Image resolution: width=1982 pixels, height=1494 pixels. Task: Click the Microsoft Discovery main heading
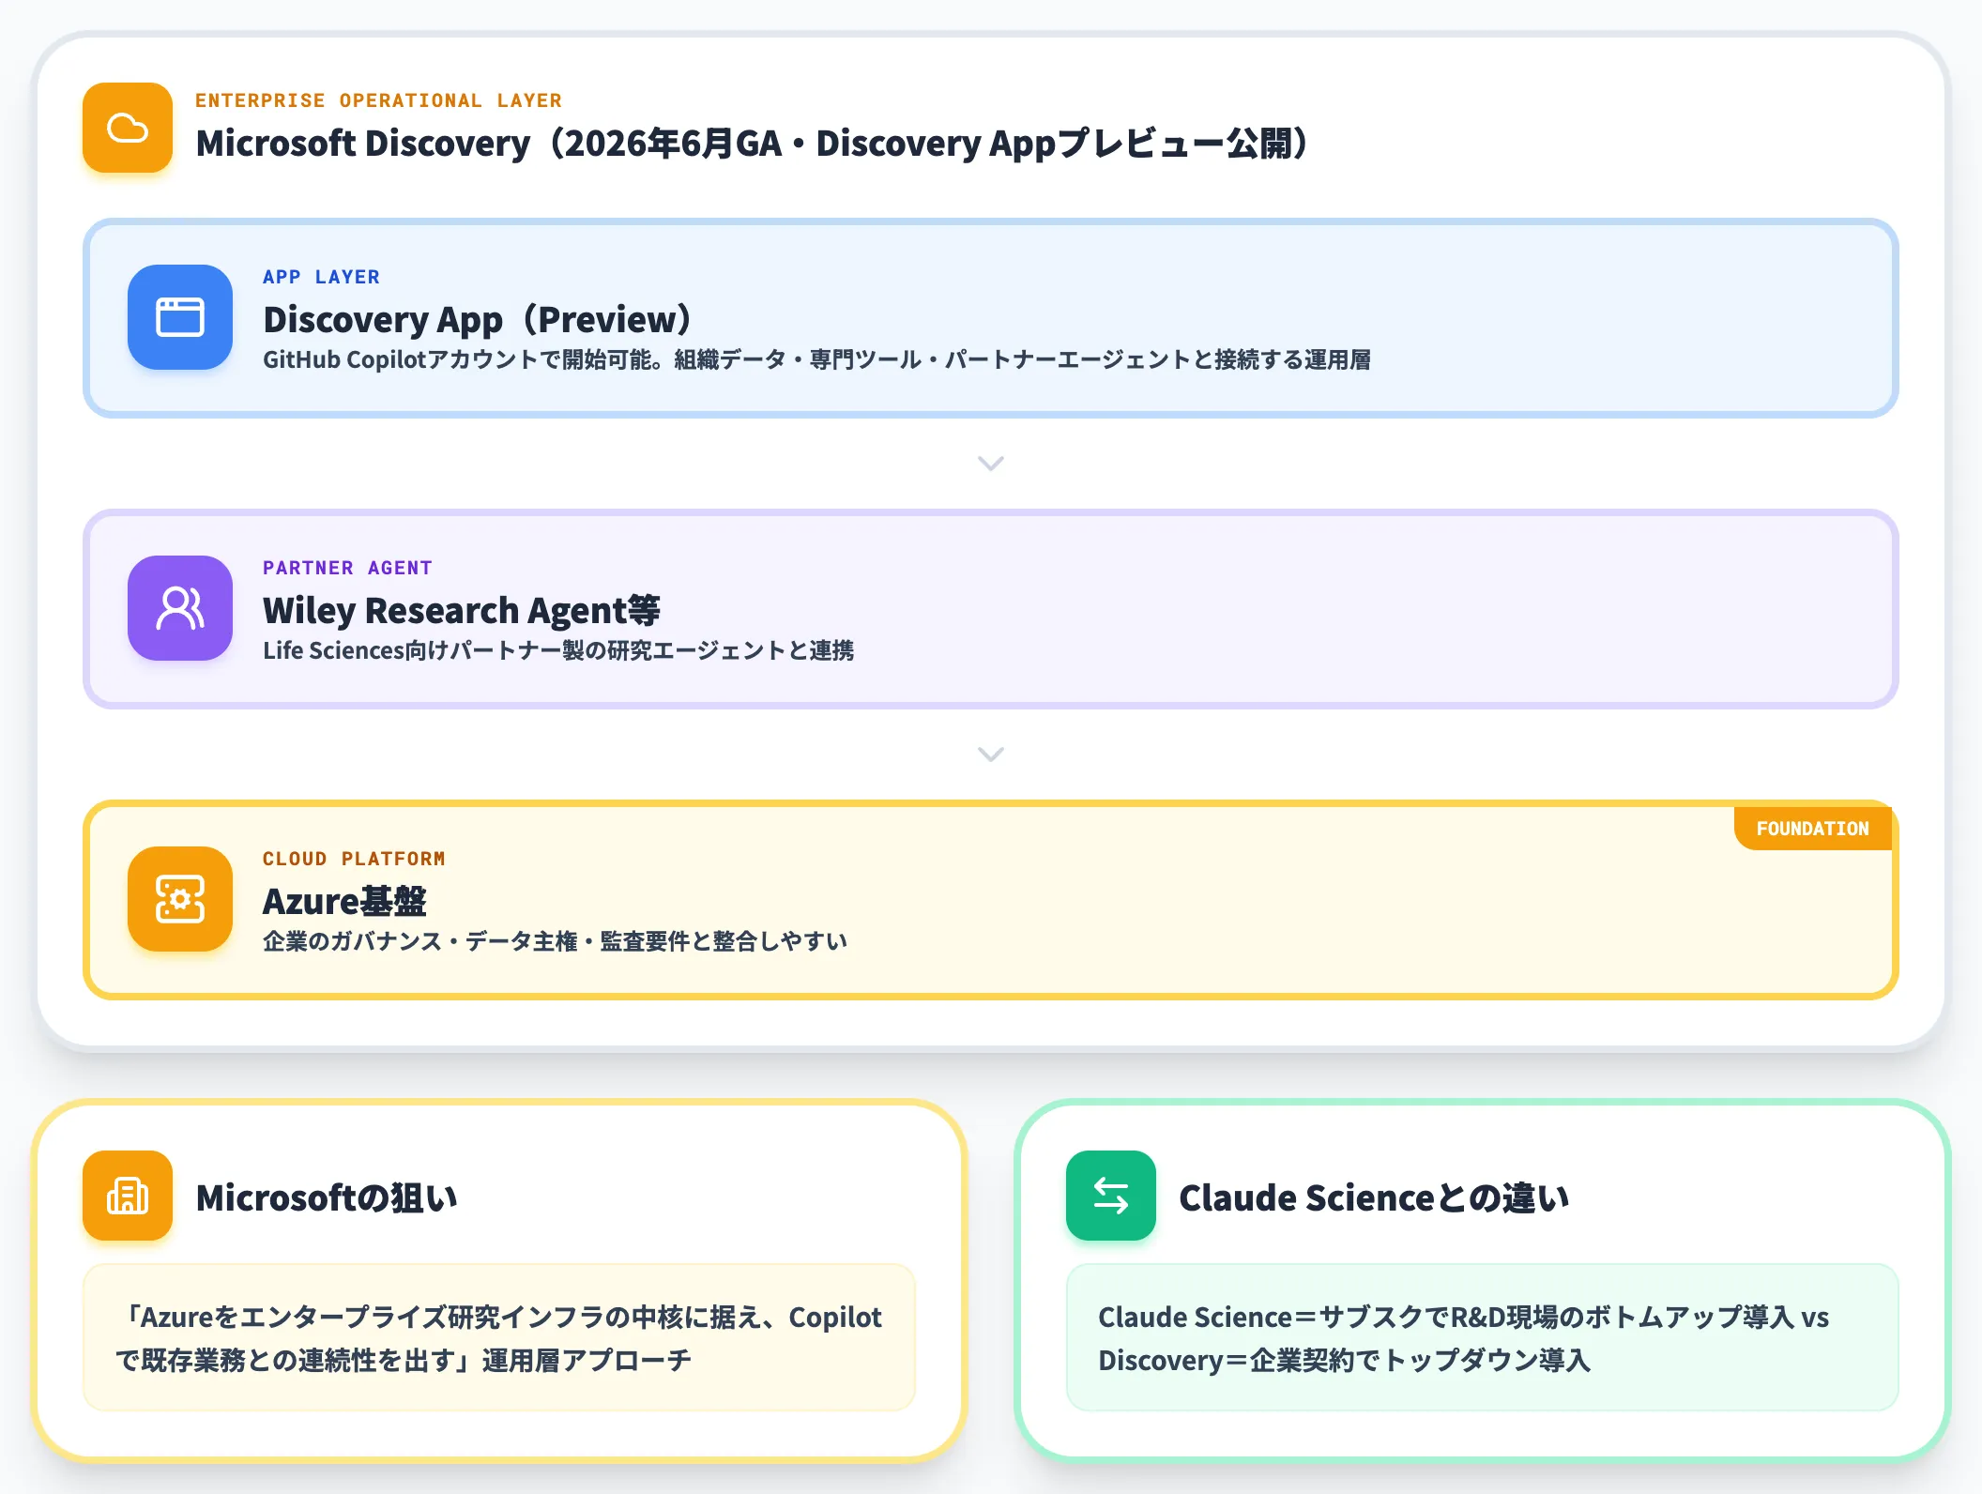click(753, 144)
